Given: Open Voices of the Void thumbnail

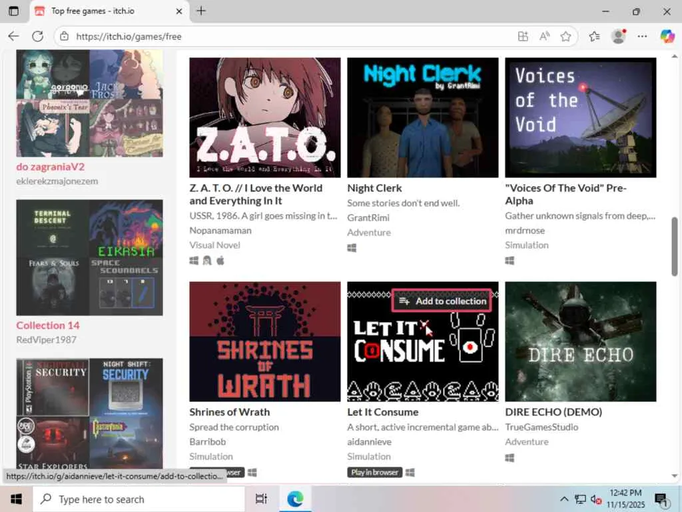Looking at the screenshot, I should pyautogui.click(x=581, y=117).
